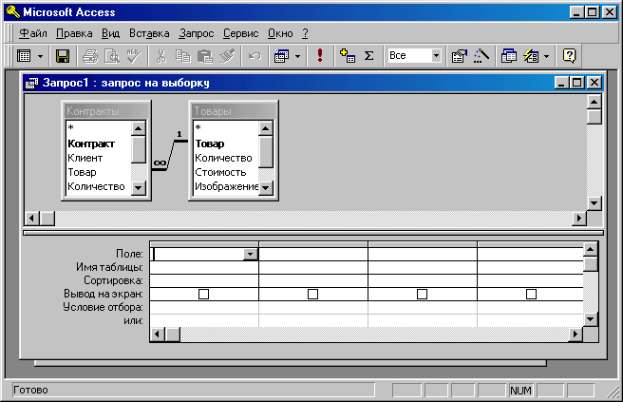
Task: Select the Клиент field in Контракты
Action: (85, 158)
